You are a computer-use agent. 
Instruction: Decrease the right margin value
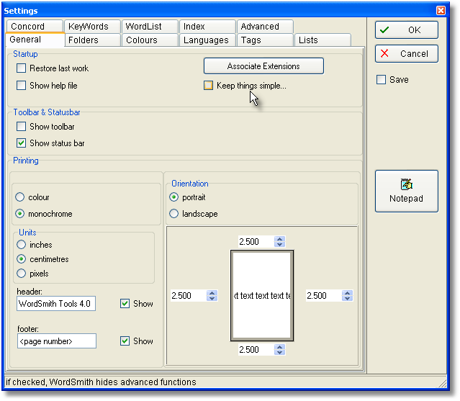pyautogui.click(x=348, y=298)
